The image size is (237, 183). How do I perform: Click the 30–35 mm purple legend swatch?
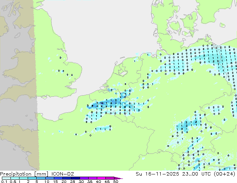[x=84, y=178]
